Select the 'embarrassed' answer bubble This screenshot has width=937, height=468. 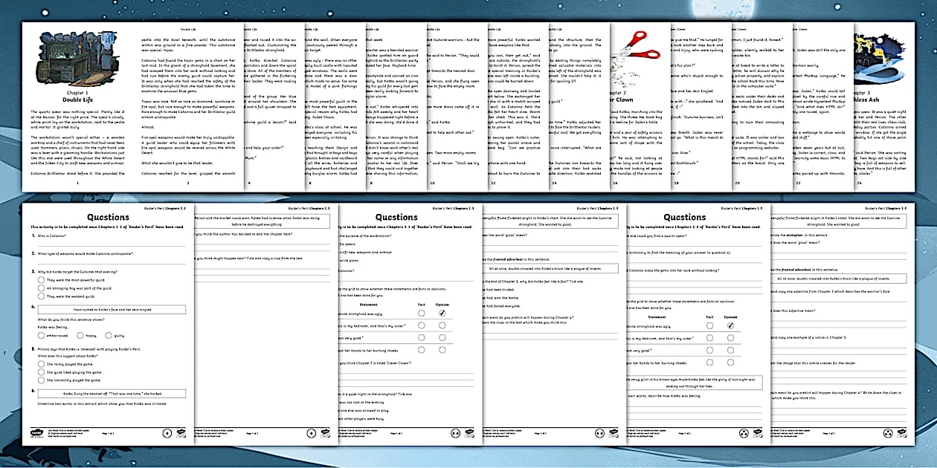coord(39,336)
